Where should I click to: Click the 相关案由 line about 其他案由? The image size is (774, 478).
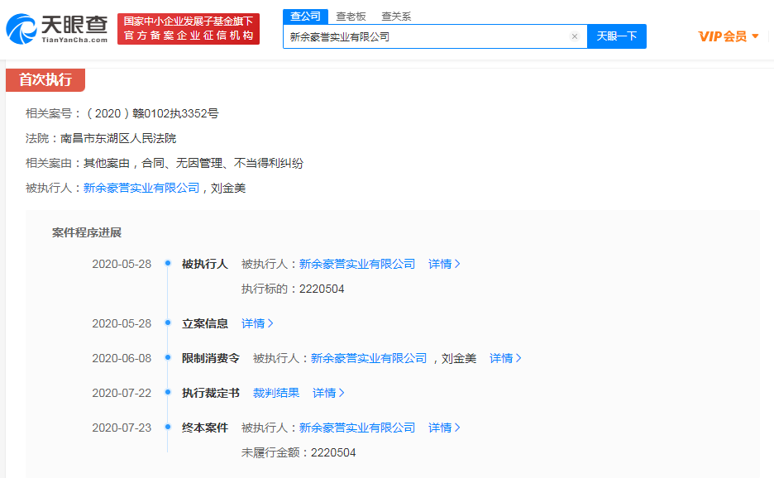coord(165,163)
